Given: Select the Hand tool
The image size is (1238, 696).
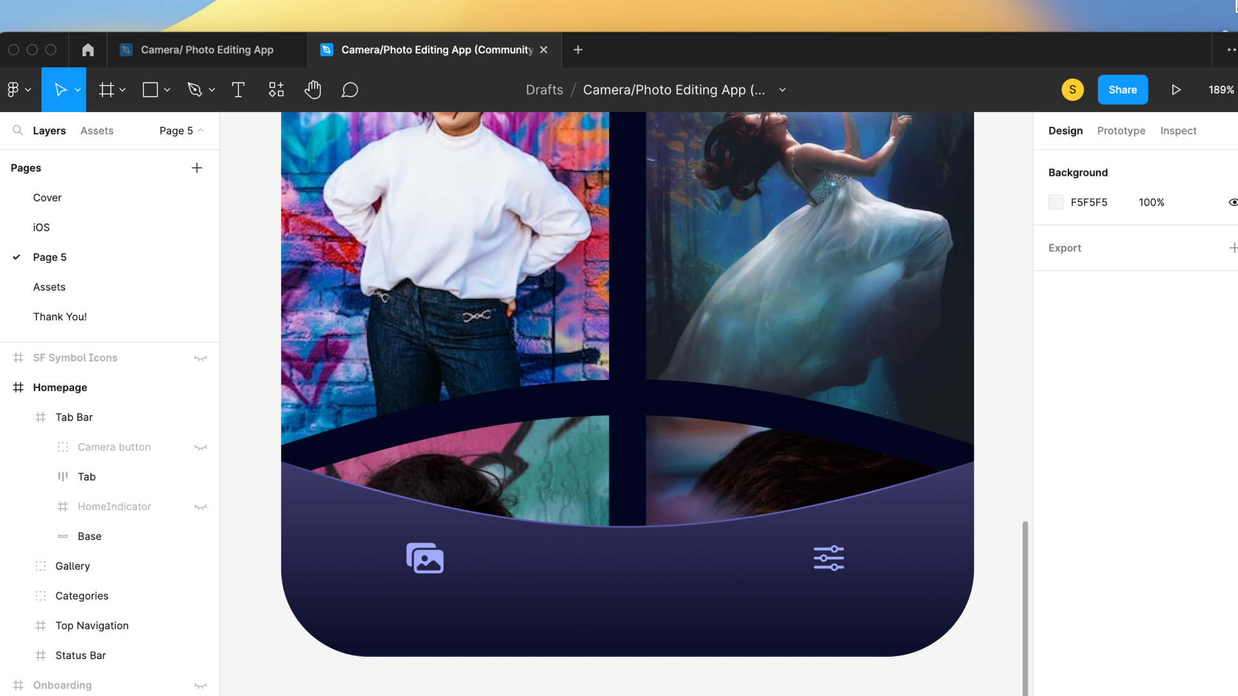Looking at the screenshot, I should tap(313, 90).
